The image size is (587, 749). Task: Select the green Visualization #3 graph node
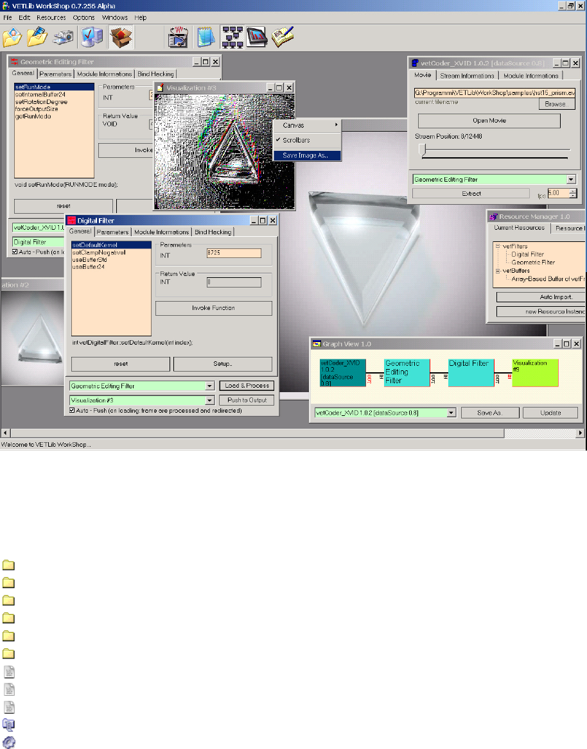[x=535, y=373]
